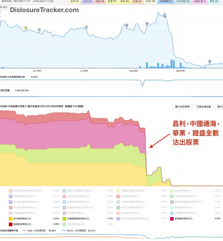Click the faded 1.45% legend value
The width and height of the screenshot is (223, 241).
(110, 224)
